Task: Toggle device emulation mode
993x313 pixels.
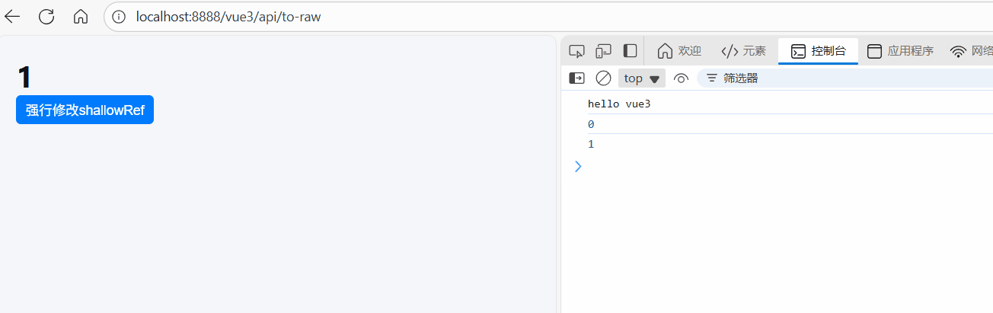Action: pyautogui.click(x=603, y=51)
